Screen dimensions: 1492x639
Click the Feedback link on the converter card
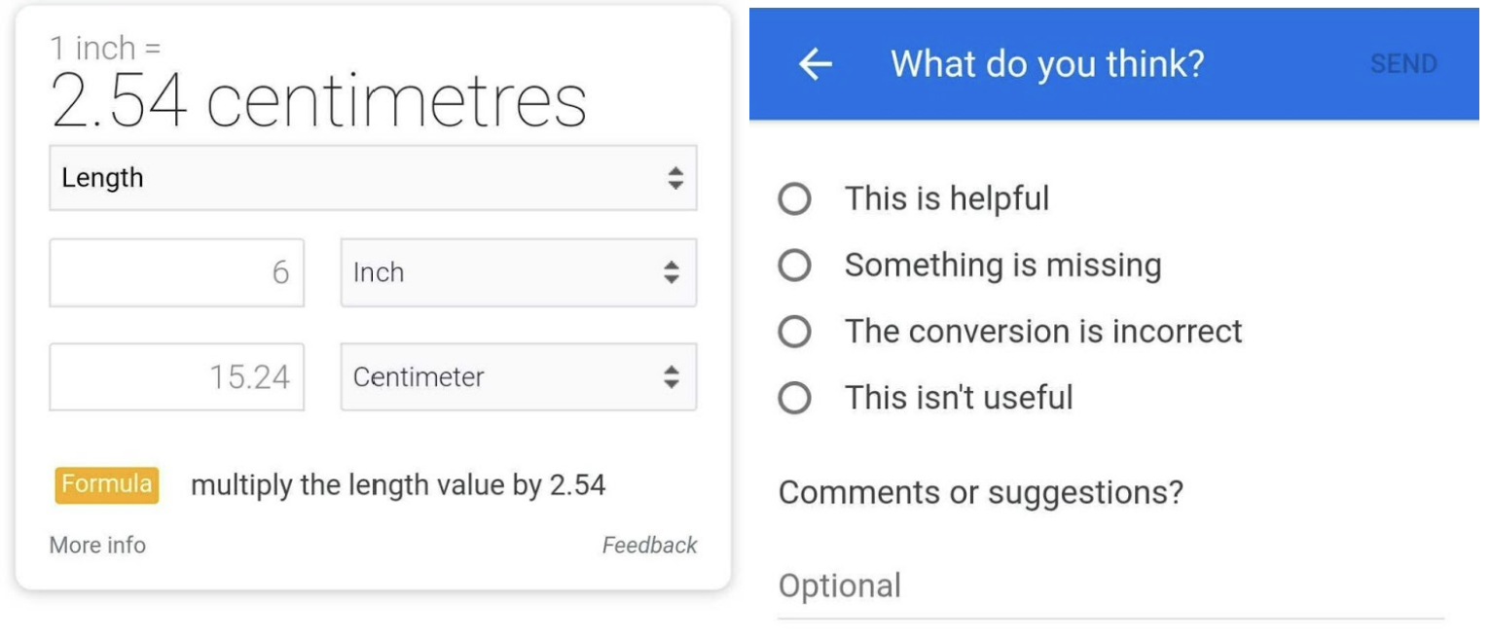click(649, 546)
